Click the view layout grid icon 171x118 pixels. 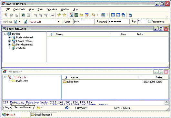click(x=103, y=15)
